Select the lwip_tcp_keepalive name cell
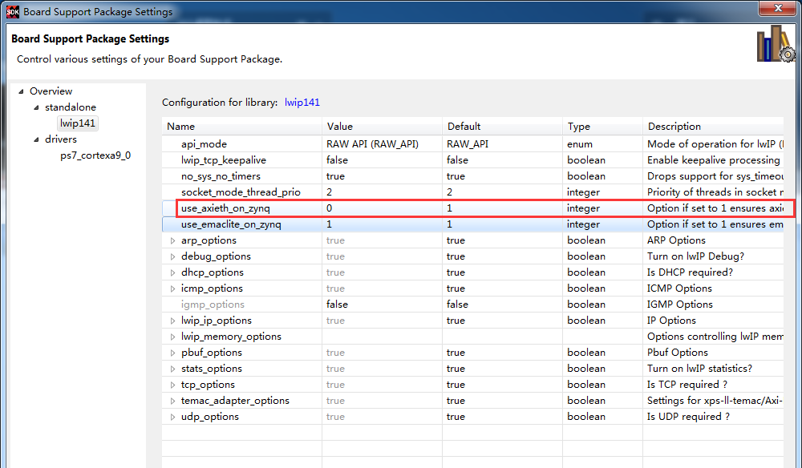The width and height of the screenshot is (802, 468). (224, 160)
